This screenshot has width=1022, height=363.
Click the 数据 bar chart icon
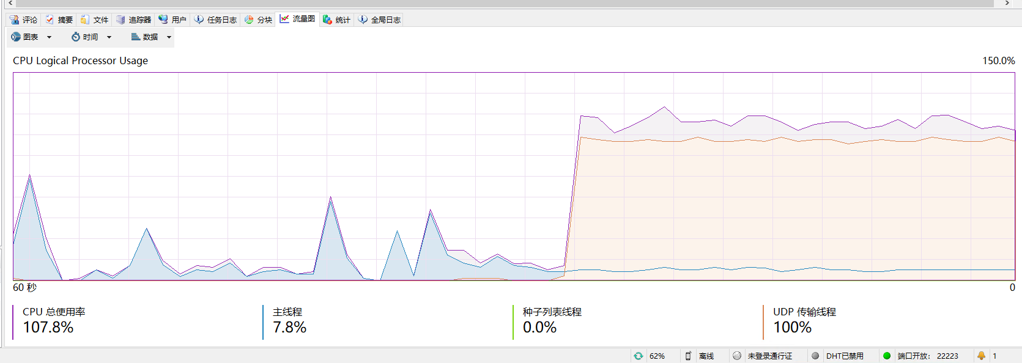click(x=136, y=37)
